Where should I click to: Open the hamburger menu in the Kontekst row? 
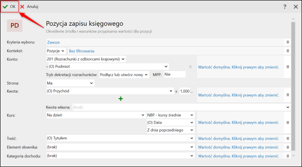click(x=288, y=51)
